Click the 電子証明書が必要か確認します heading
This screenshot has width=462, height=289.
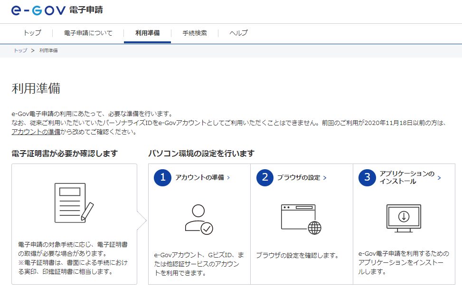click(65, 154)
